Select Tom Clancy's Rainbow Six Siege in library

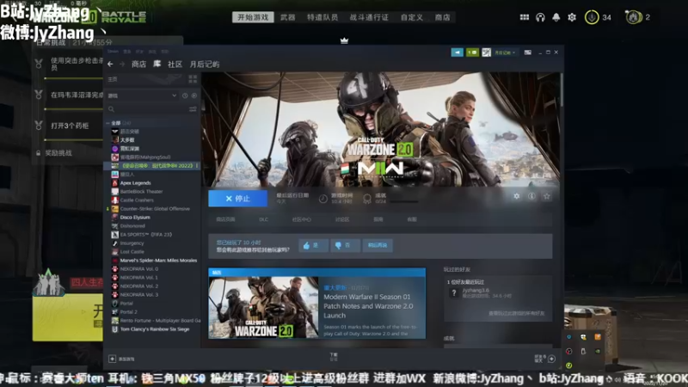click(155, 329)
